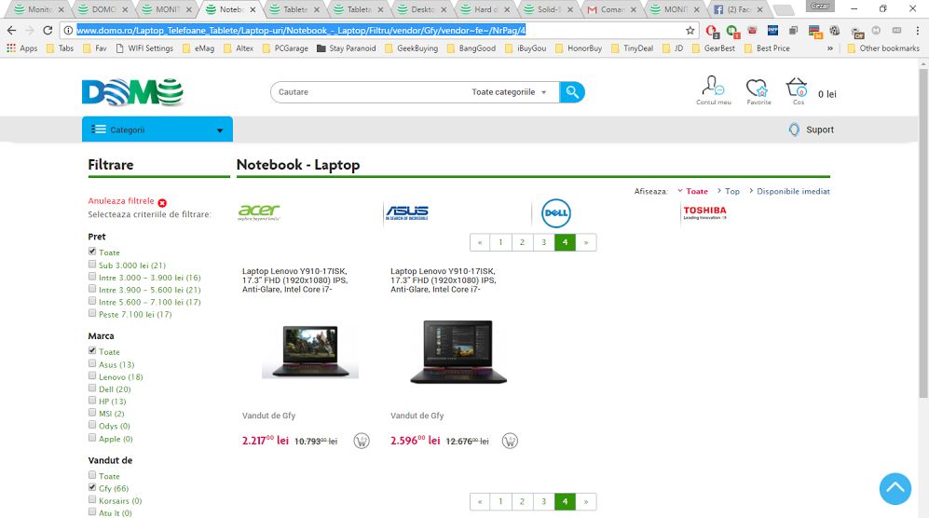The width and height of the screenshot is (929, 518).
Task: Open Chrome three-dot menu
Action: [x=917, y=30]
